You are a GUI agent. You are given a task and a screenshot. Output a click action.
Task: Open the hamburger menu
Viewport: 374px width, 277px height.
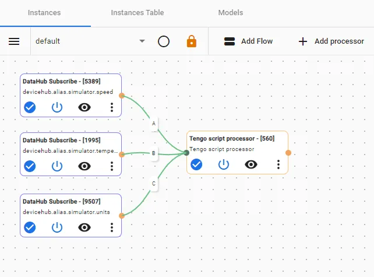tap(14, 41)
